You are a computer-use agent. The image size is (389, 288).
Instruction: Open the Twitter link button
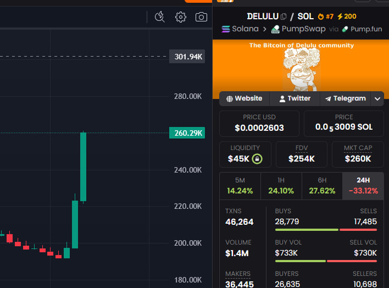(294, 98)
